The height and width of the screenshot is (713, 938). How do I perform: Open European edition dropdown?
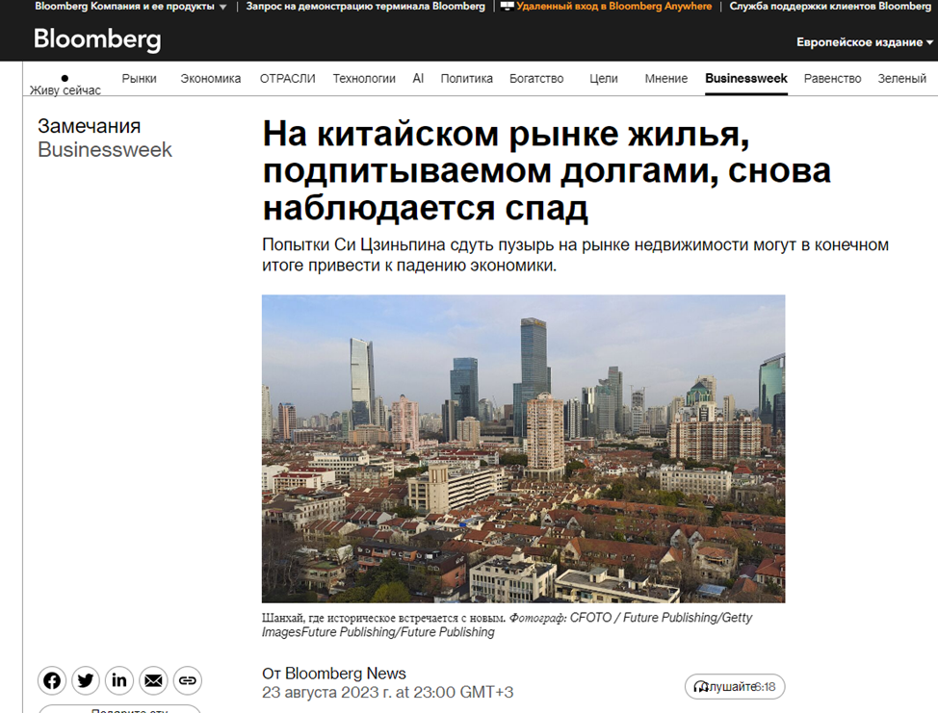pyautogui.click(x=865, y=41)
